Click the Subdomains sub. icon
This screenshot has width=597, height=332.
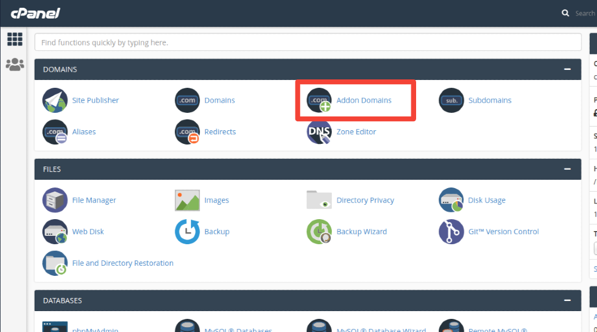pyautogui.click(x=451, y=100)
